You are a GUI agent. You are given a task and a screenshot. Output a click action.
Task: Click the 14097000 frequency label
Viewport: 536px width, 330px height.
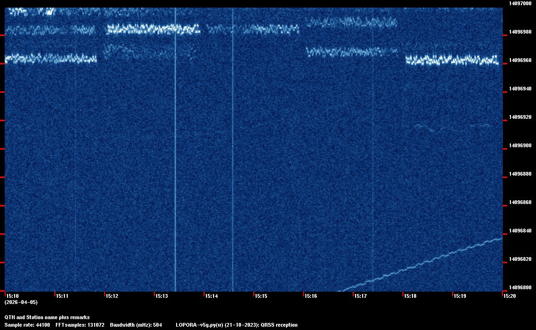[520, 3]
